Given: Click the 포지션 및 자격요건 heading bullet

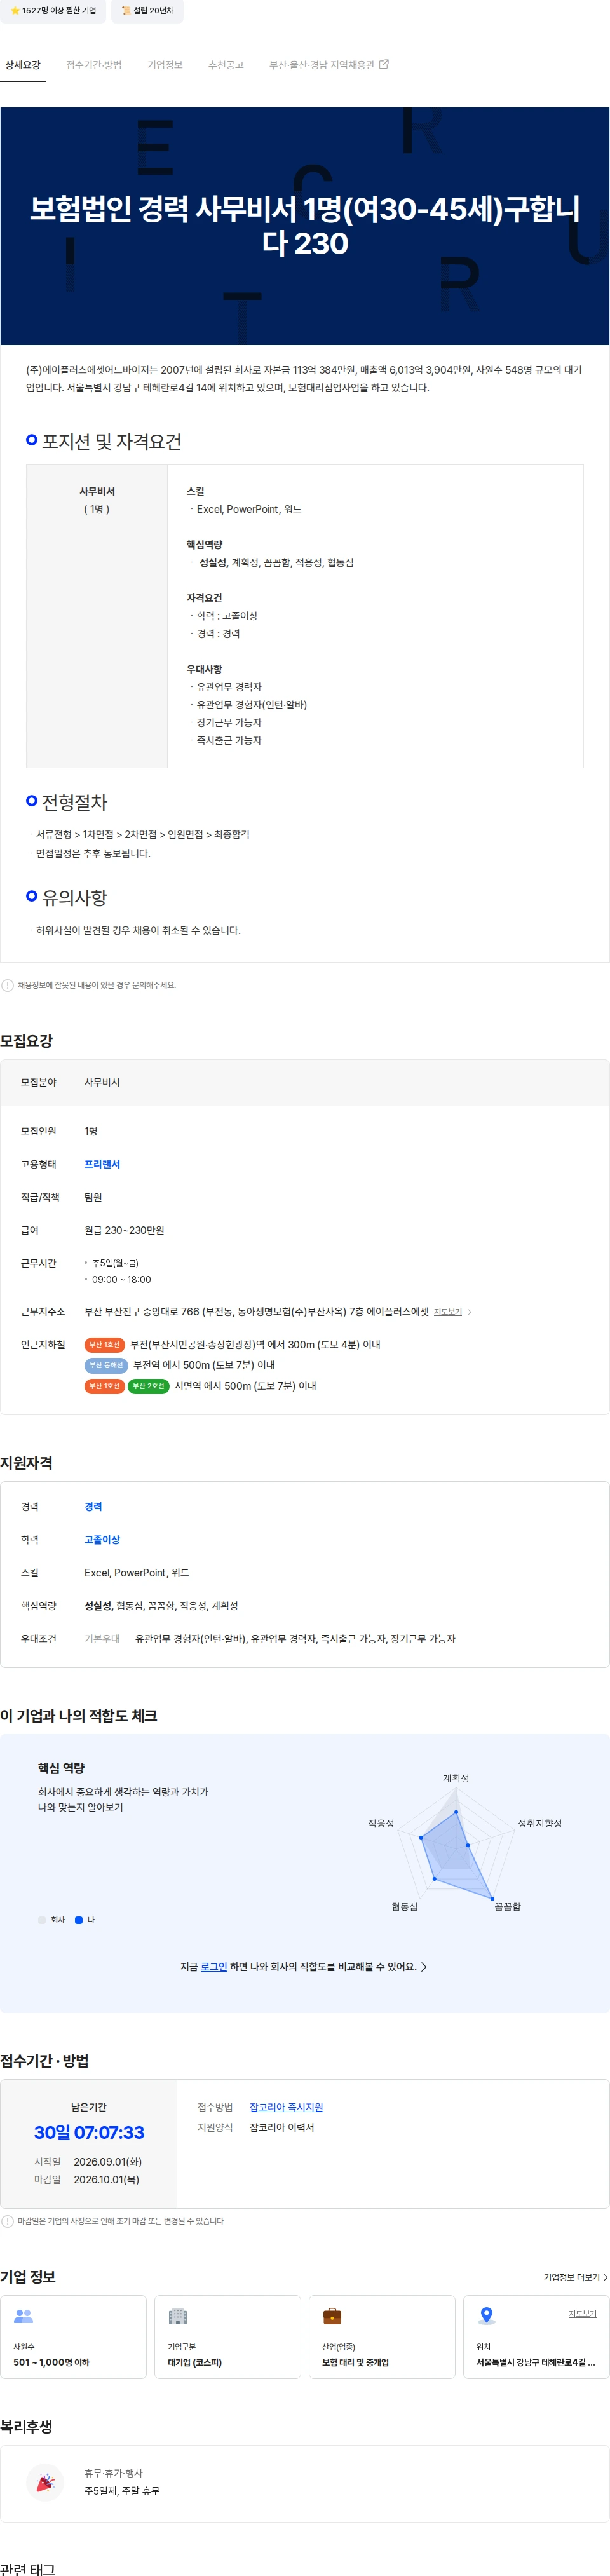Looking at the screenshot, I should 32,439.
